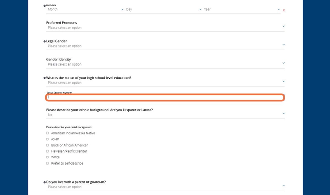Open the Gender Identity dropdown

click(x=165, y=64)
